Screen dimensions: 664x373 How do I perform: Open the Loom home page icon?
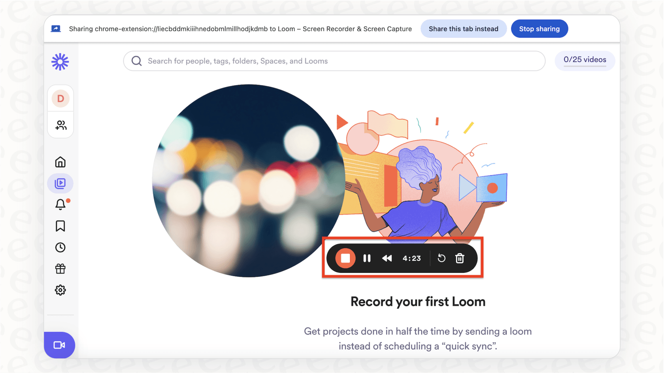tap(60, 161)
